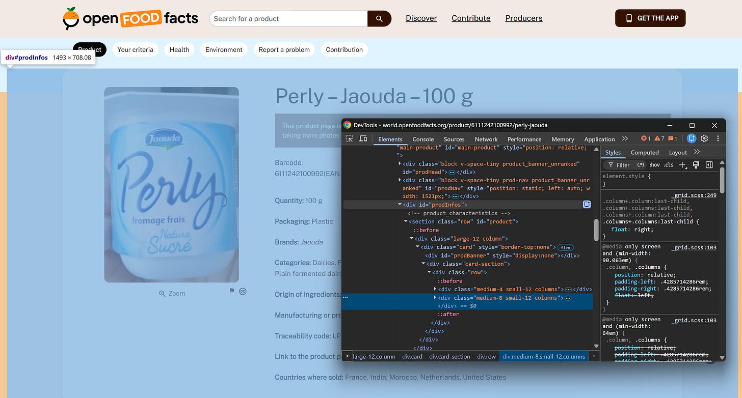Open the Performance tab
742x398 pixels.
(524, 139)
